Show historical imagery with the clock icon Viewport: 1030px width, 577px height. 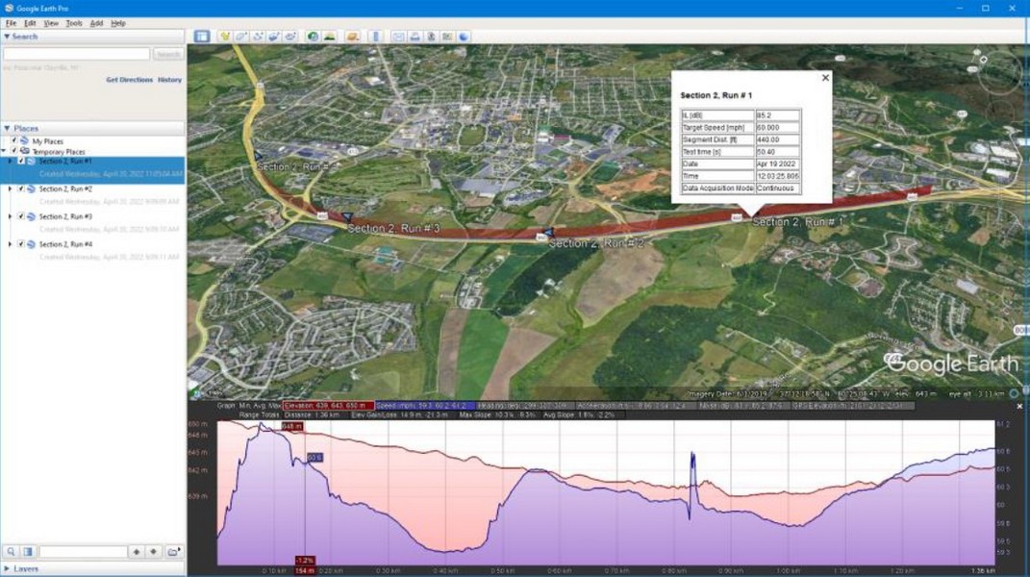point(313,37)
